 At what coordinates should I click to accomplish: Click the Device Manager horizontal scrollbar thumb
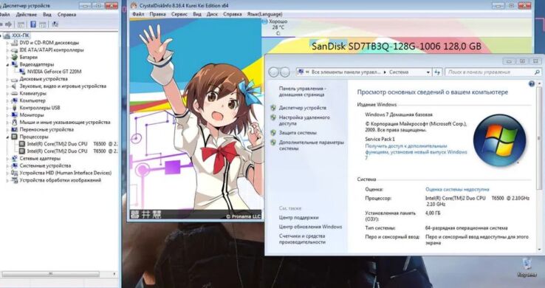[x=51, y=274]
